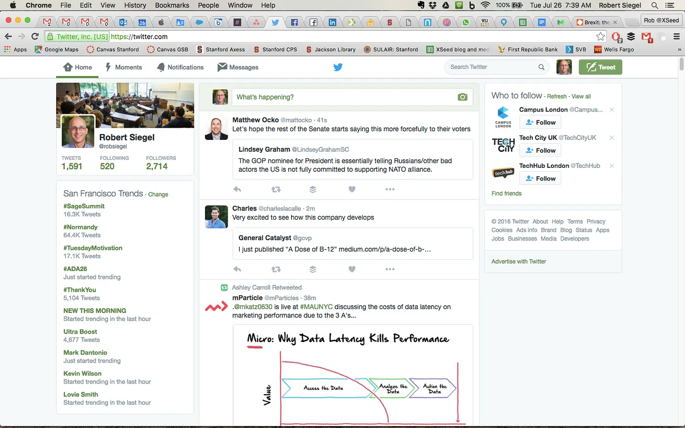
Task: Click the Wi-Fi status icon
Action: [x=485, y=5]
